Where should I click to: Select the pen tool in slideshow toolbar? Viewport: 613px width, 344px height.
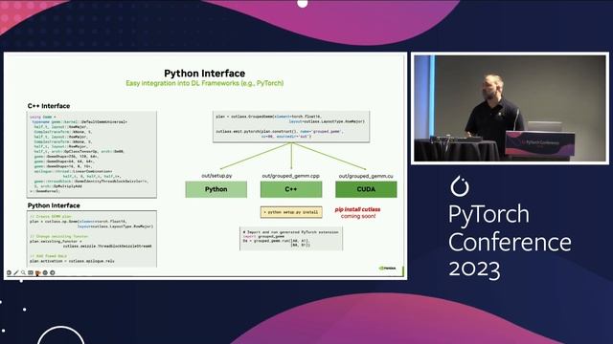click(x=16, y=272)
